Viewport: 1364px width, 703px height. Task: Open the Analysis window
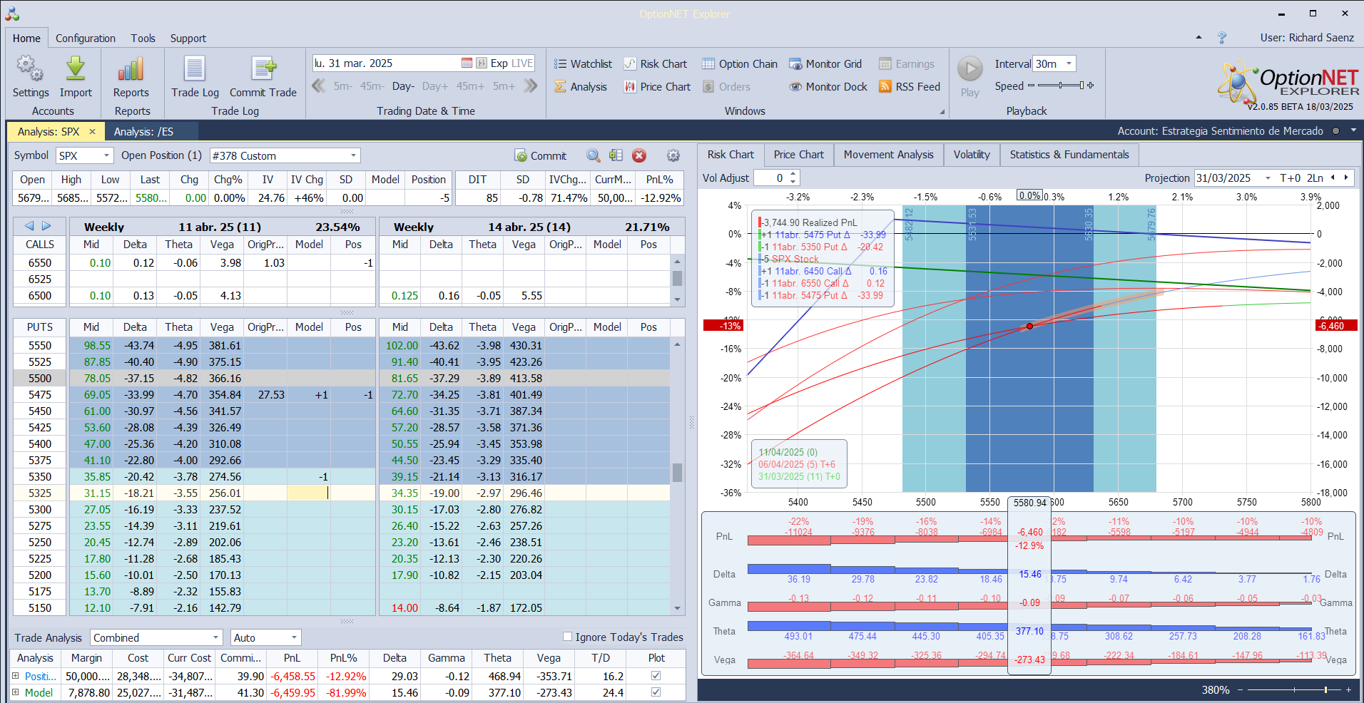pyautogui.click(x=581, y=87)
